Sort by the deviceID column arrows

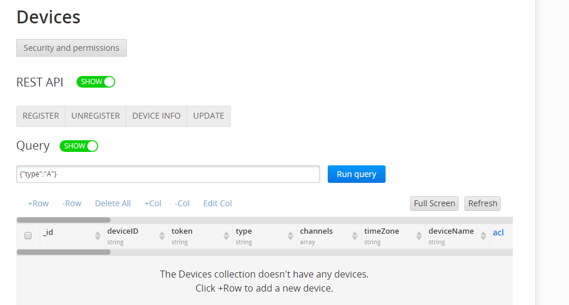pyautogui.click(x=162, y=236)
